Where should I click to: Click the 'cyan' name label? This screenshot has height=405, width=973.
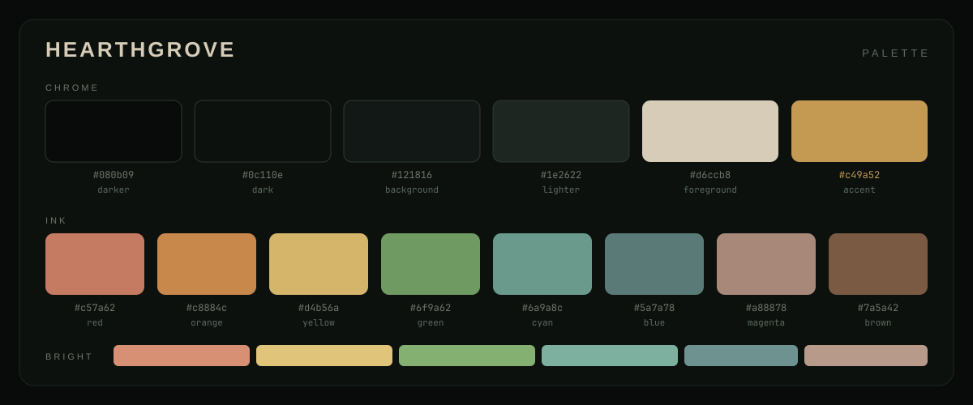(x=542, y=323)
